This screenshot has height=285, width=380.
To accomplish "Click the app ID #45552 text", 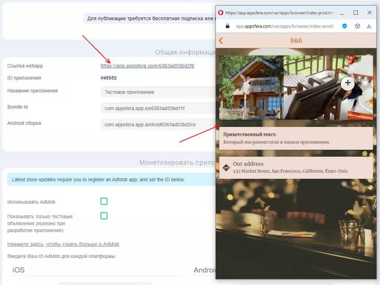I will 109,78.
